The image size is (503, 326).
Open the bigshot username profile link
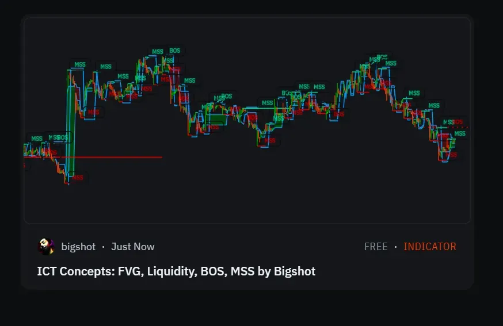point(79,247)
